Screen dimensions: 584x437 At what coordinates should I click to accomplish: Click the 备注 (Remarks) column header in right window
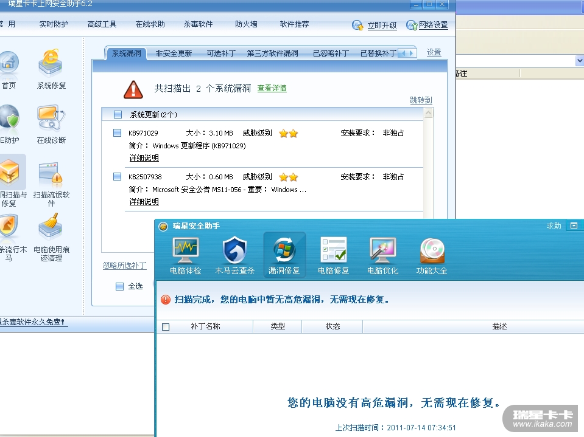pos(488,74)
